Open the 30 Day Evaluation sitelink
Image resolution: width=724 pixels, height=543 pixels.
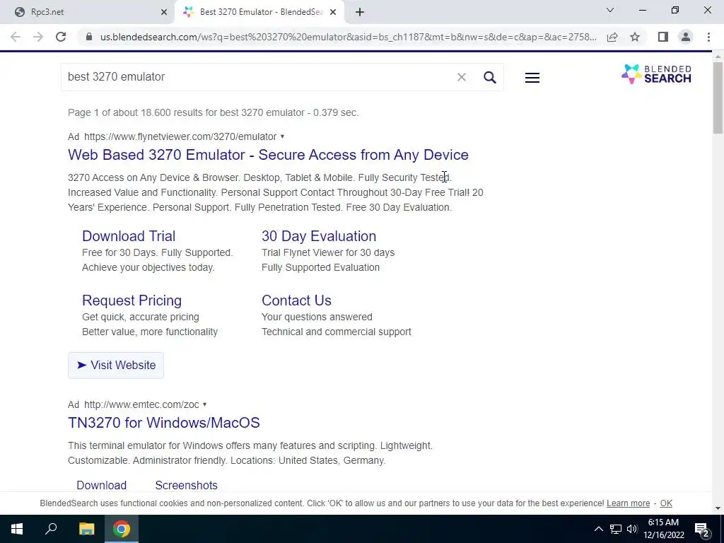[x=319, y=236]
